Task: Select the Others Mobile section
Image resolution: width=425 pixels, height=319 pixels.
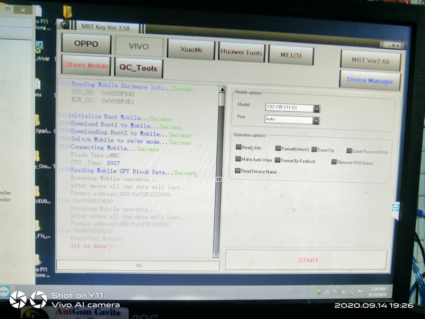Action: point(85,65)
